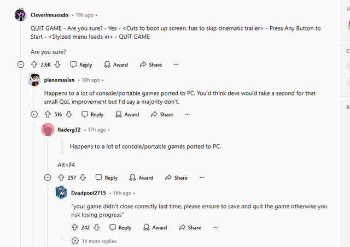Upvote pianomasian's comment

tap(48, 114)
